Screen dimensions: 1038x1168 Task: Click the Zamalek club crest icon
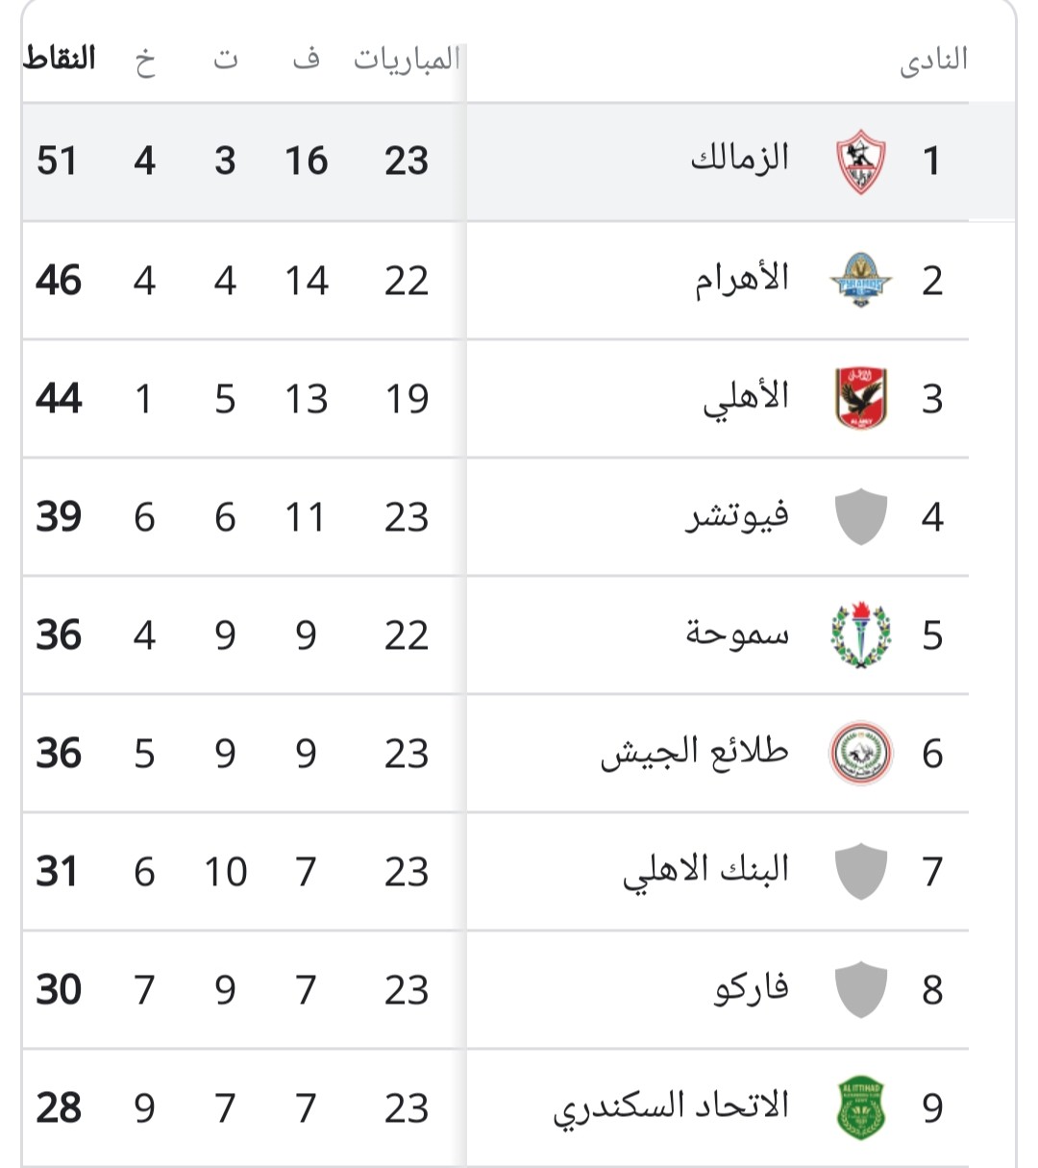click(x=860, y=162)
